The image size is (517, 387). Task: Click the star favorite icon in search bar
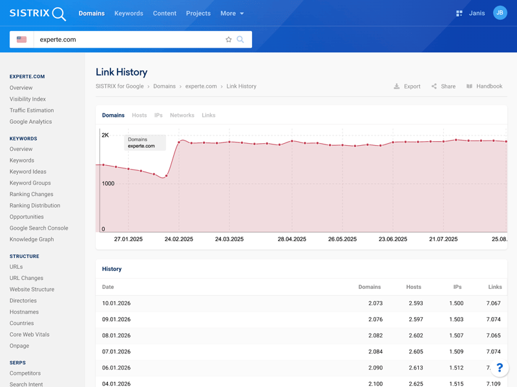pyautogui.click(x=228, y=39)
